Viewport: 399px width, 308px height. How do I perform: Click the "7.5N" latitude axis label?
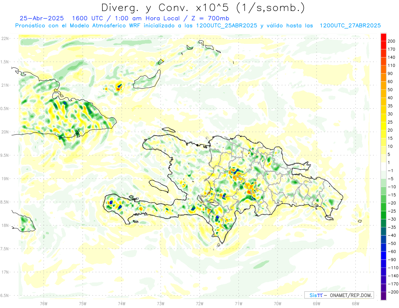tap(5, 249)
